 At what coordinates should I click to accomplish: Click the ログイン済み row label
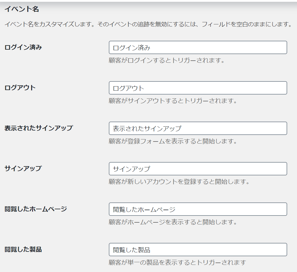tap(23, 47)
